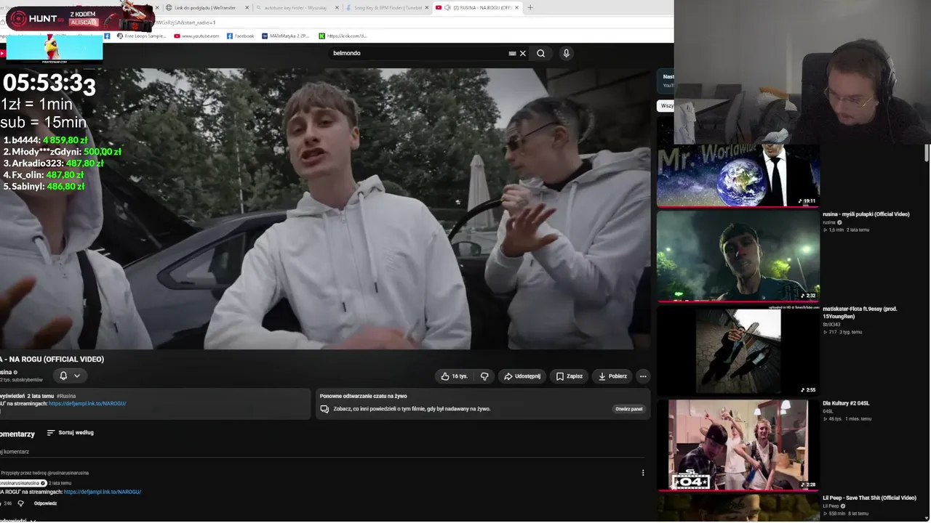Mute tab via speaker icon on YouTube tab
The image size is (931, 523).
pos(447,7)
